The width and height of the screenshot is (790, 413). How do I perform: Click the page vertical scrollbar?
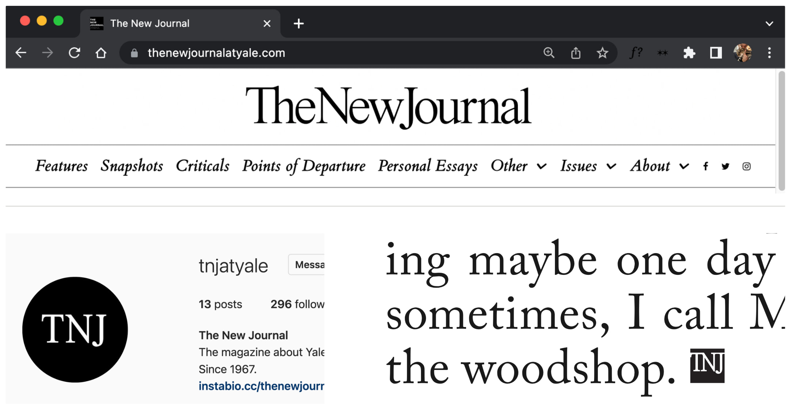[782, 131]
